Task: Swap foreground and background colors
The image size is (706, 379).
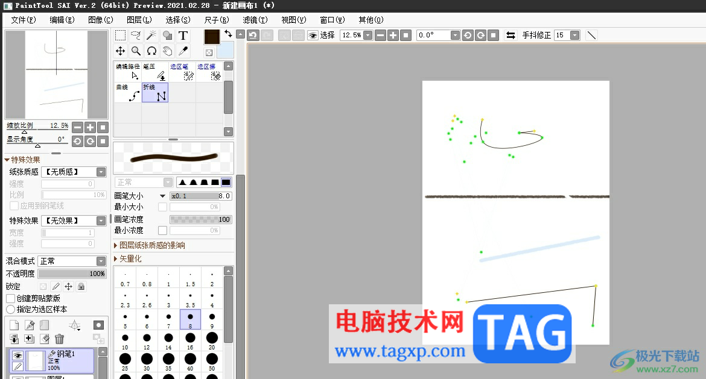Action: coord(228,34)
